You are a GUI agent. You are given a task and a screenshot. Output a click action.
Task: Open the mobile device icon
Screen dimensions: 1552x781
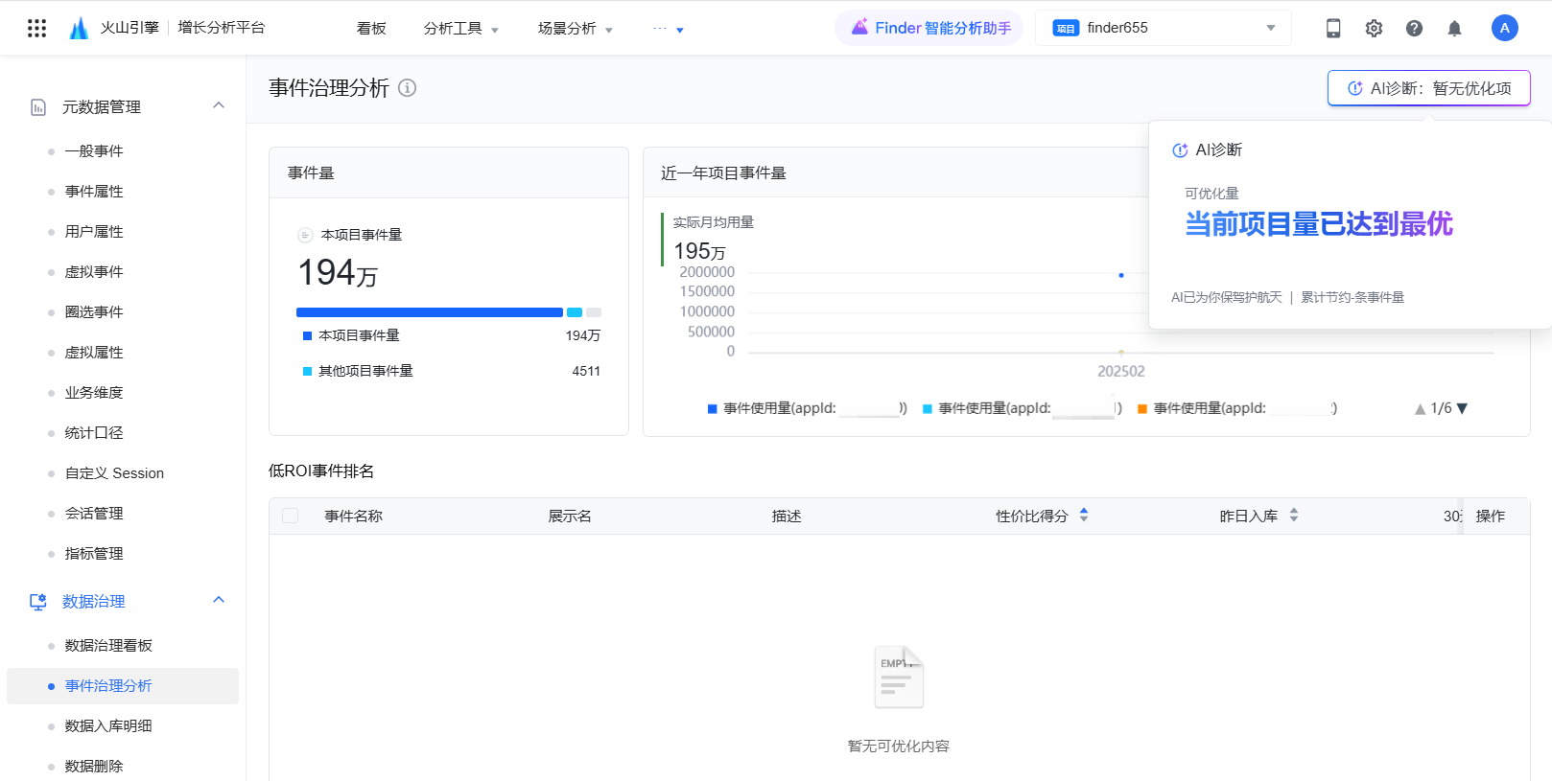point(1333,29)
